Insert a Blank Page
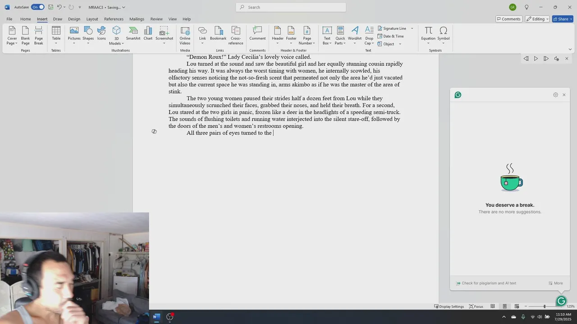Viewport: 577px width, 324px height. 25,36
